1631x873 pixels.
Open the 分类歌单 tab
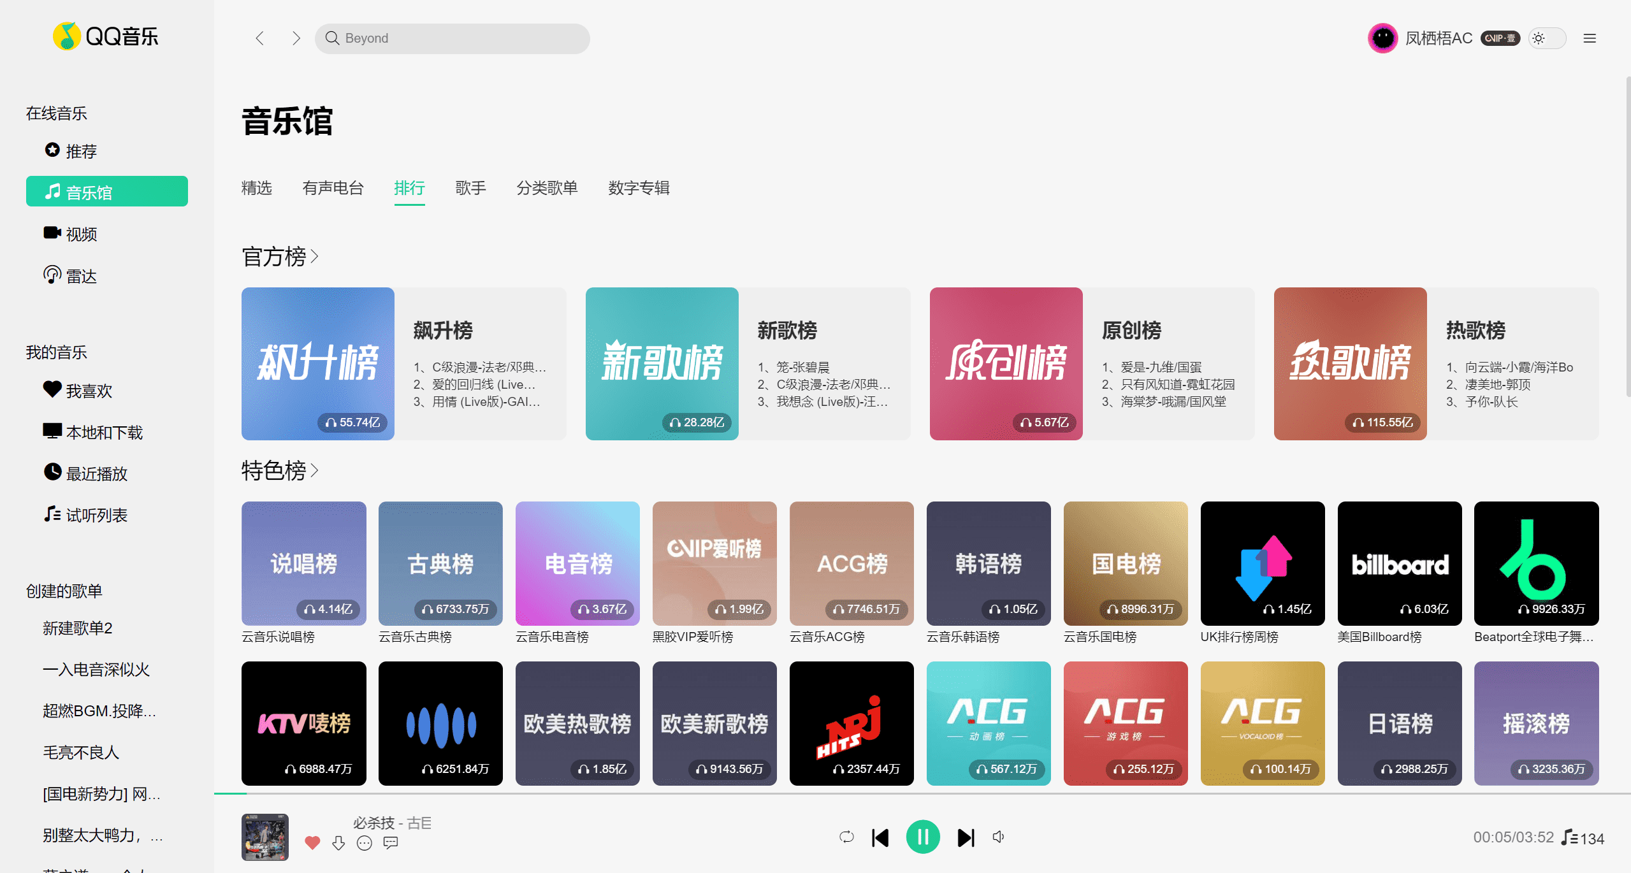(547, 188)
